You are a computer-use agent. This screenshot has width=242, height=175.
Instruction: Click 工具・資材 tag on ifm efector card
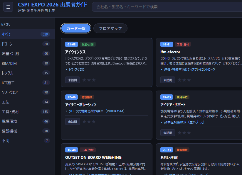pos(183,44)
